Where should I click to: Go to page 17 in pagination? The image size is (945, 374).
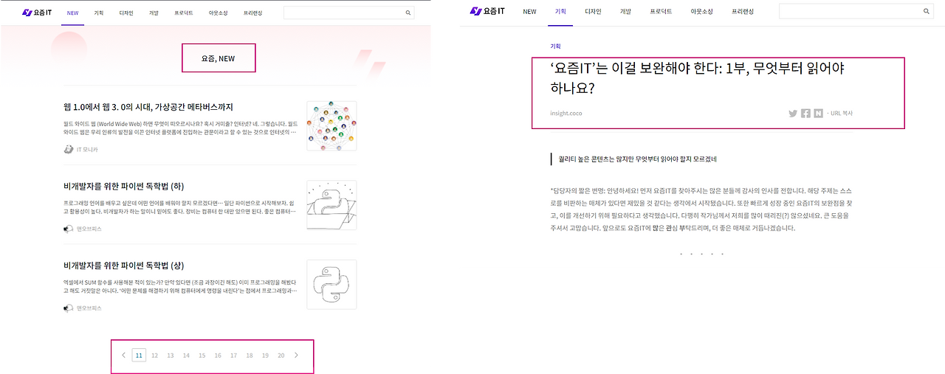click(x=234, y=356)
